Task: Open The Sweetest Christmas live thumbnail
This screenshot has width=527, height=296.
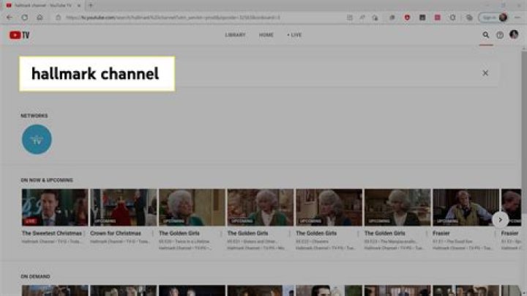Action: point(55,207)
